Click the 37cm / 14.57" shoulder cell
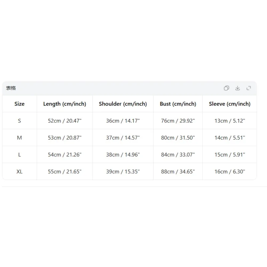Viewport: 267px width, 267px height. click(123, 138)
